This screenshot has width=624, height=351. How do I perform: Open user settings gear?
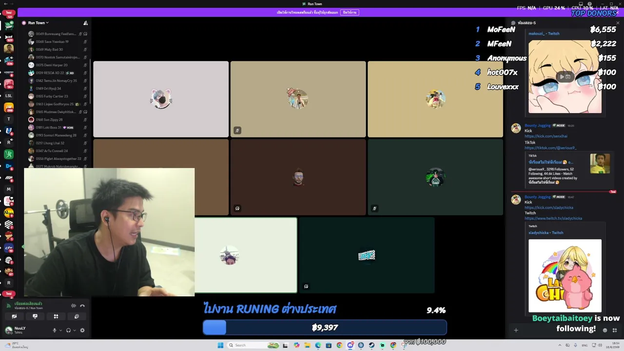82,330
